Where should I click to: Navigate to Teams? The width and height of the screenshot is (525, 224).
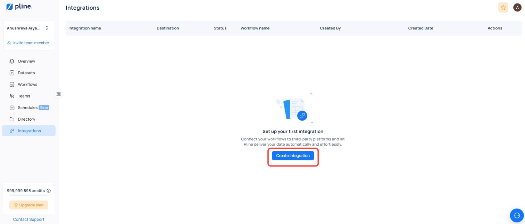click(24, 96)
